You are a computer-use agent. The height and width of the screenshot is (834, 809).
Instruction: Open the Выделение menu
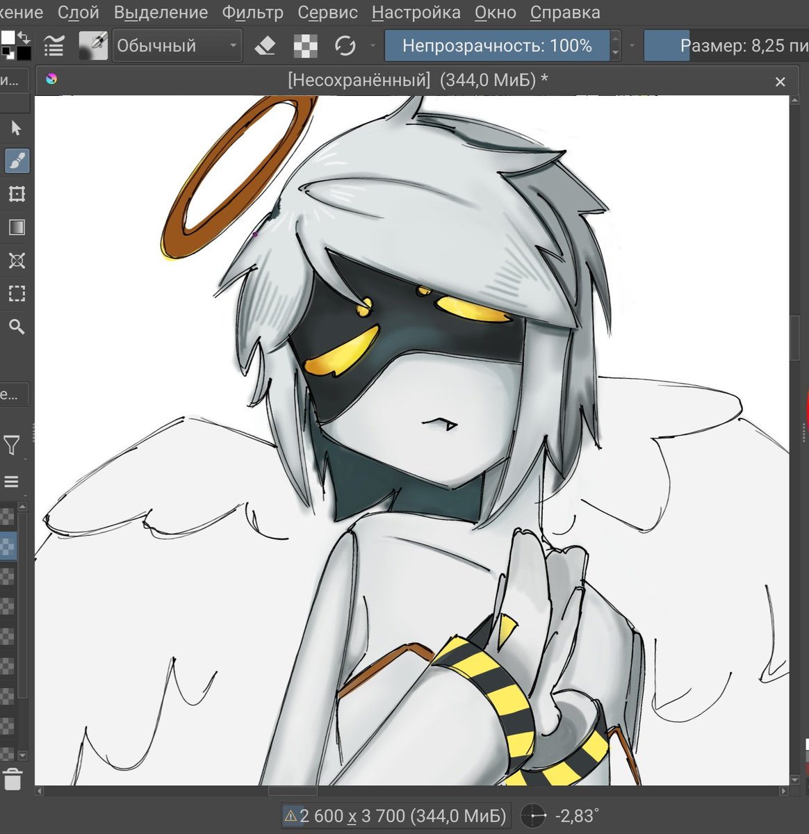[161, 13]
